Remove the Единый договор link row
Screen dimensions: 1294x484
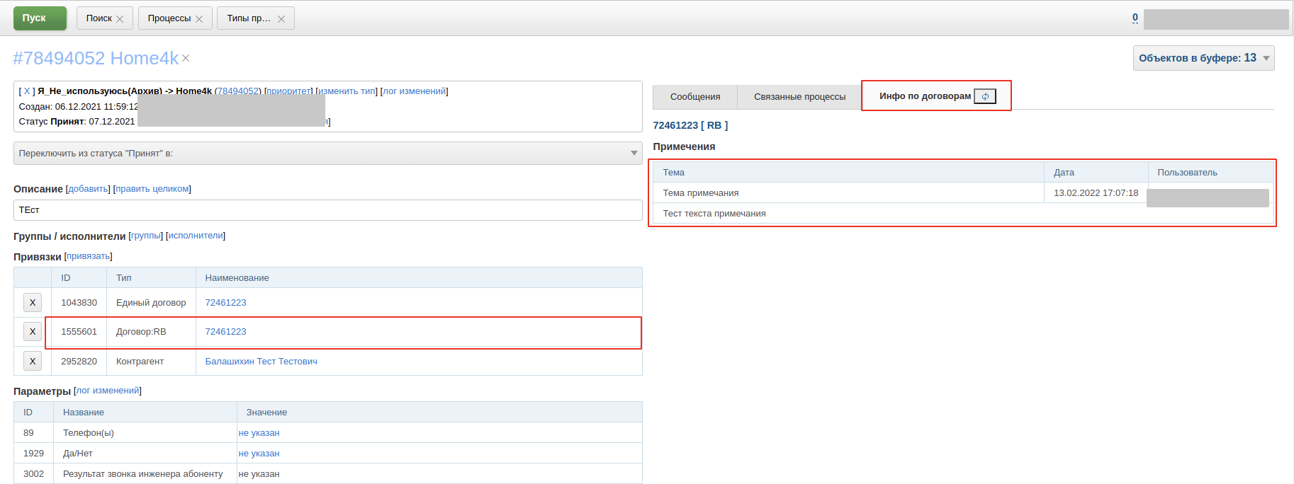[33, 303]
